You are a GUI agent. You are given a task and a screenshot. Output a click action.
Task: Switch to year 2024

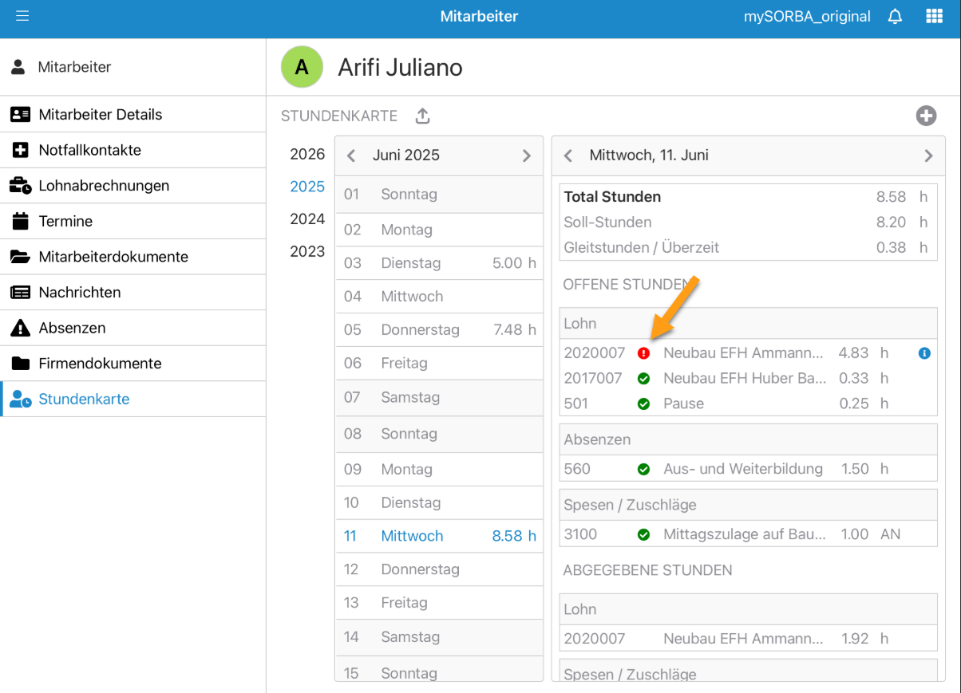tap(307, 219)
